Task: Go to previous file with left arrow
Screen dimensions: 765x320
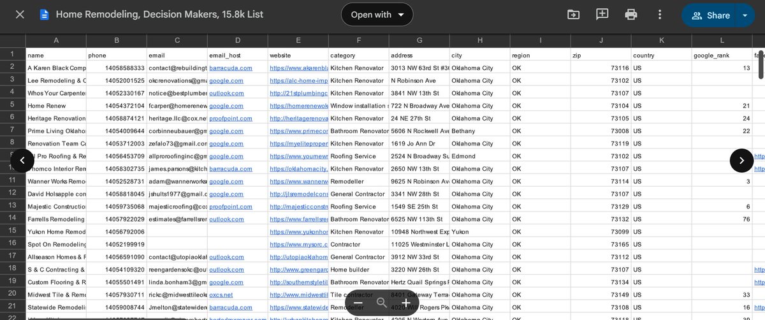Action: coord(22,161)
